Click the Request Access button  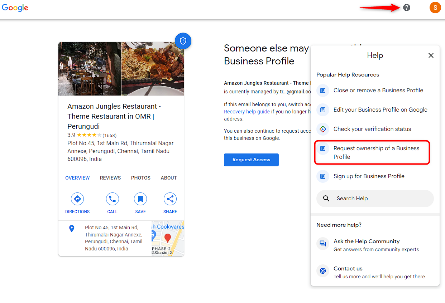tap(251, 160)
